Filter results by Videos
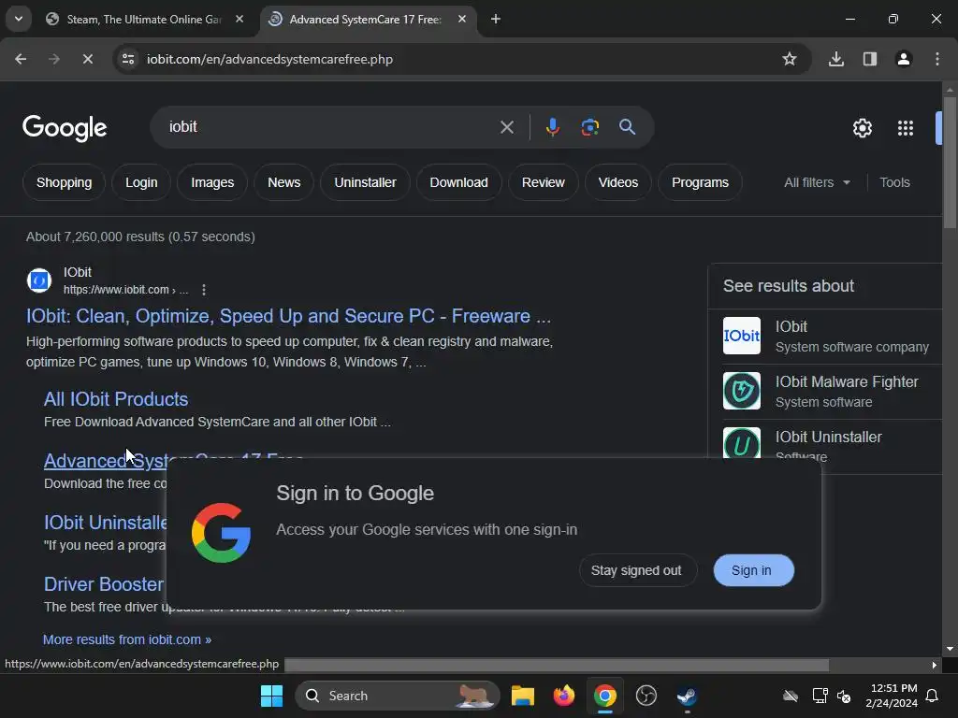Screen dimensions: 958x718 coord(617,182)
